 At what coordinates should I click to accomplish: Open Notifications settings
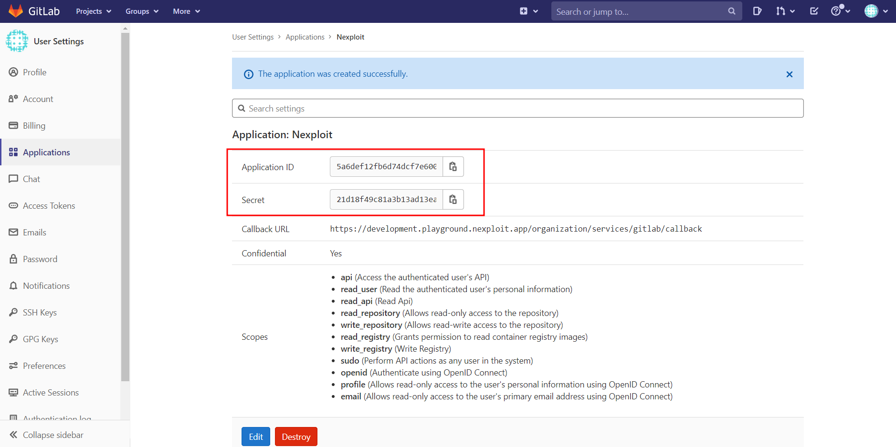[x=61, y=285]
